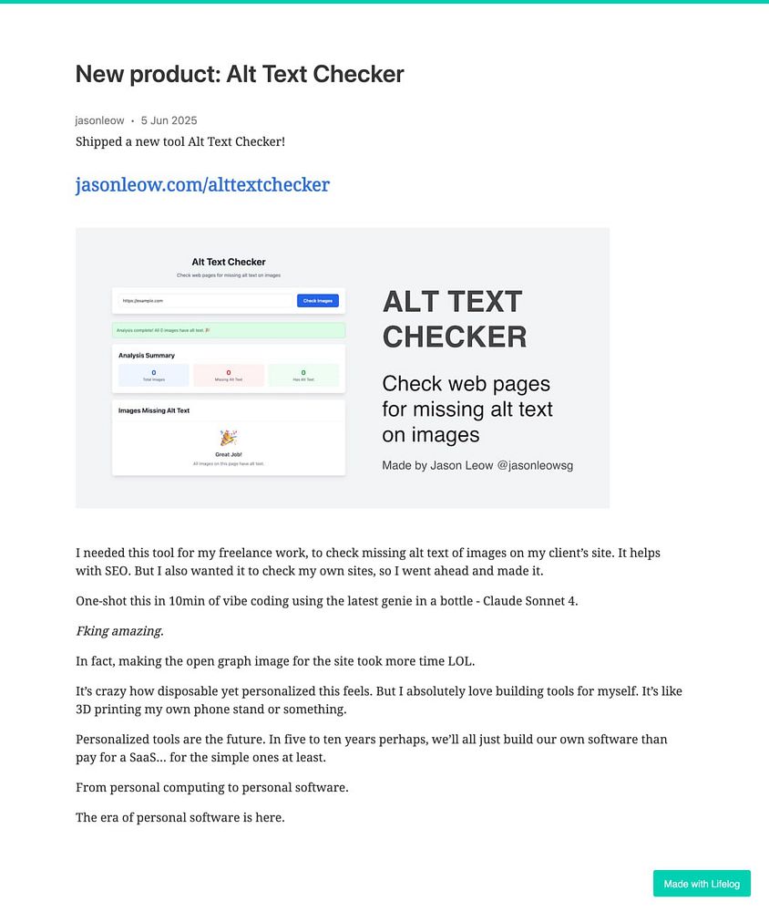Viewport: 769px width, 912px height.
Task: Click the New product: Alt Text Checker title
Action: (240, 74)
